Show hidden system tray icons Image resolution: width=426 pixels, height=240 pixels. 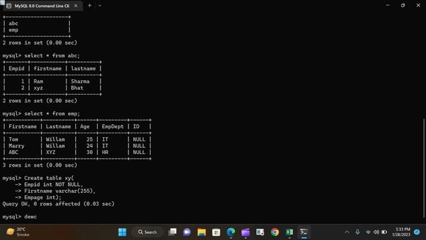347,232
